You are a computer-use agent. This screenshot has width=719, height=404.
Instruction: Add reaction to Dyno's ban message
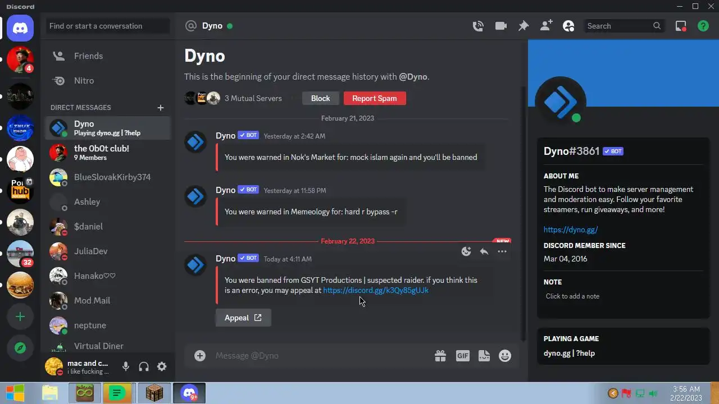tap(466, 251)
